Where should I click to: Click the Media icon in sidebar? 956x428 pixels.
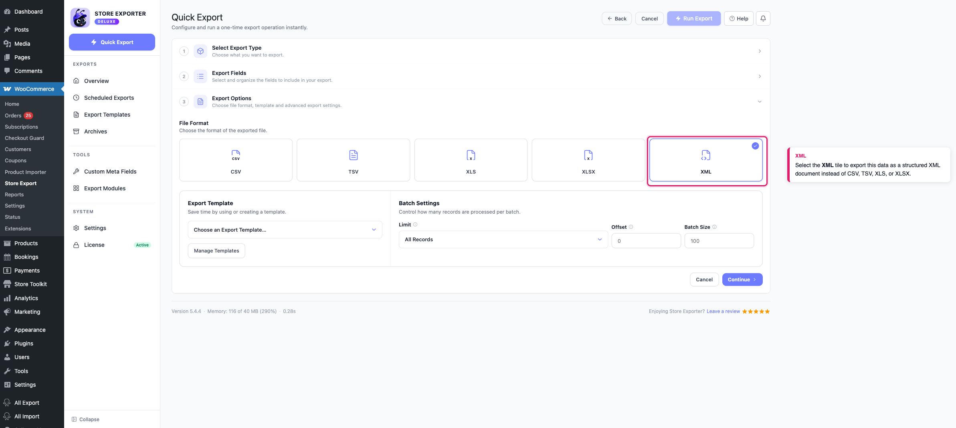[x=7, y=44]
